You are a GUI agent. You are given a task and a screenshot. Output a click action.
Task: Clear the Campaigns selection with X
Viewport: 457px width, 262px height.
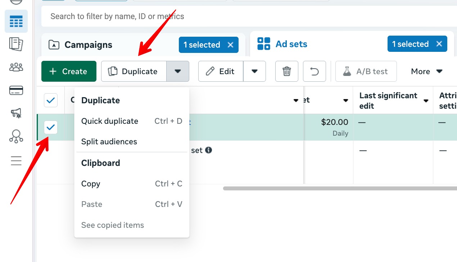[x=231, y=45]
